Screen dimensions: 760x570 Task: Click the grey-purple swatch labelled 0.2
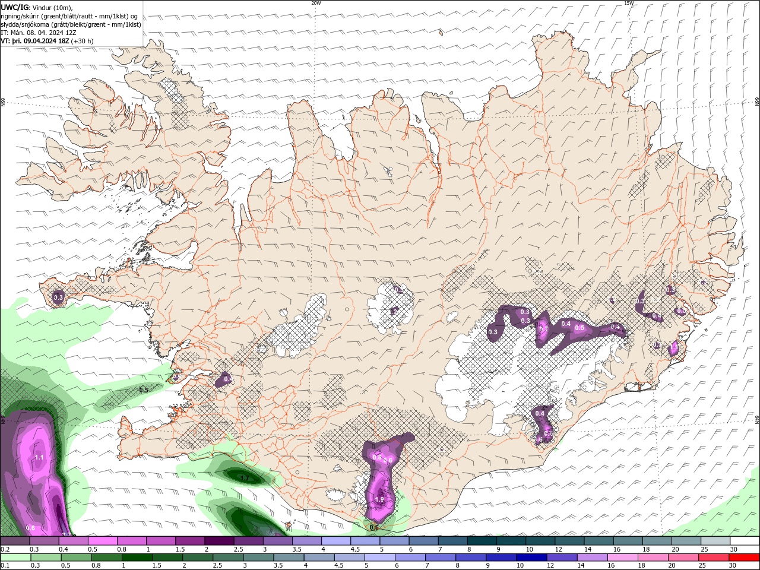15,541
